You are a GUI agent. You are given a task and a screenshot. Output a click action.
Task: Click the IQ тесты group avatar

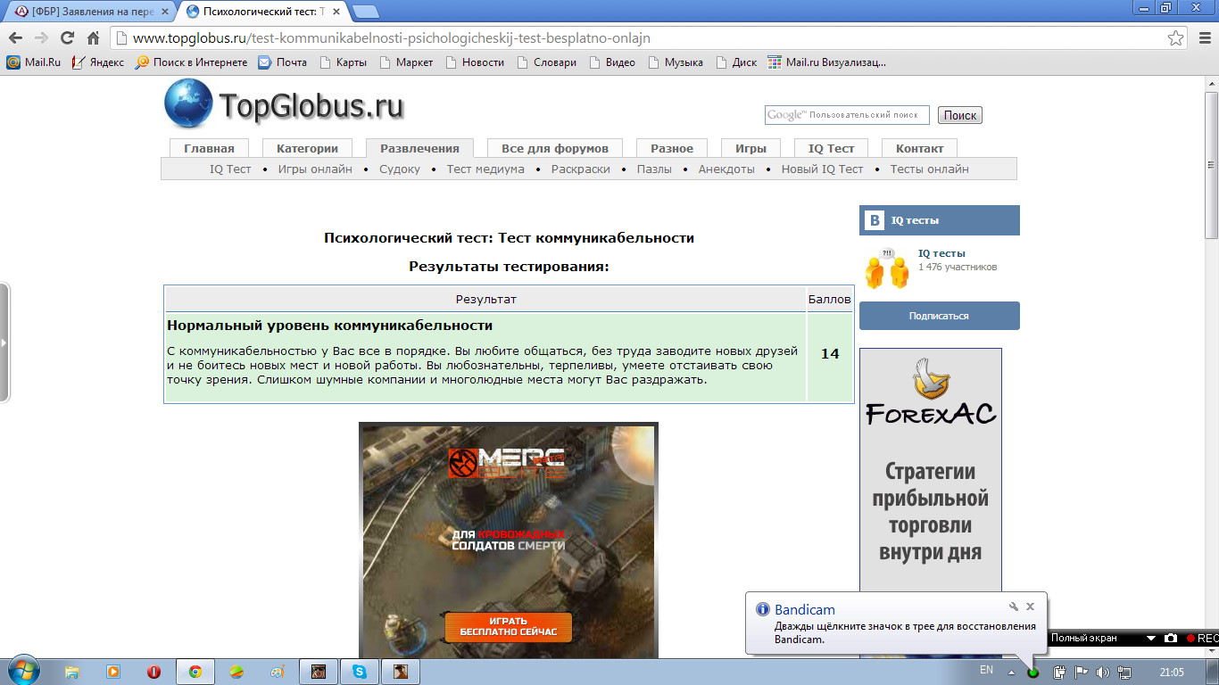point(887,268)
